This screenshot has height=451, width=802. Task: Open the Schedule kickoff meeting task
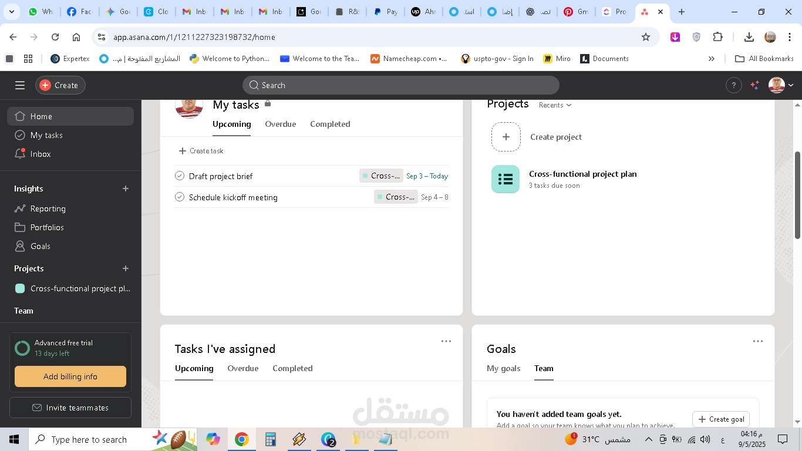click(233, 197)
